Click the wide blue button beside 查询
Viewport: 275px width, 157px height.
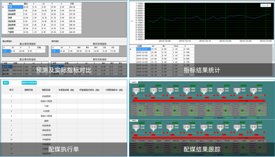[29, 83]
